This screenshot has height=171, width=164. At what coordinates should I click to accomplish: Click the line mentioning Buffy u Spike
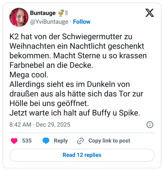pos(75,113)
